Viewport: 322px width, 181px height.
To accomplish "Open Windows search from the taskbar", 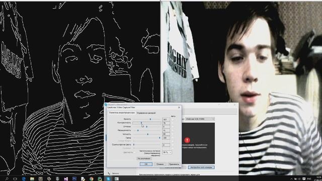I will tap(7, 179).
